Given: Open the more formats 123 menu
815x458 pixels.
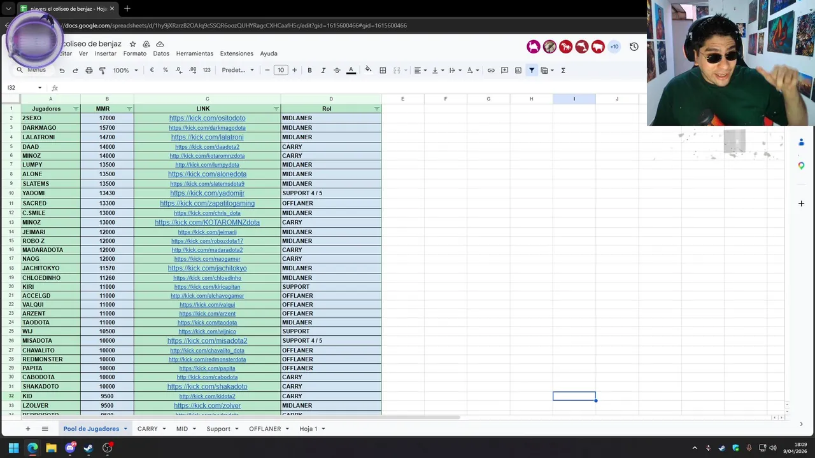Looking at the screenshot, I should pyautogui.click(x=206, y=71).
